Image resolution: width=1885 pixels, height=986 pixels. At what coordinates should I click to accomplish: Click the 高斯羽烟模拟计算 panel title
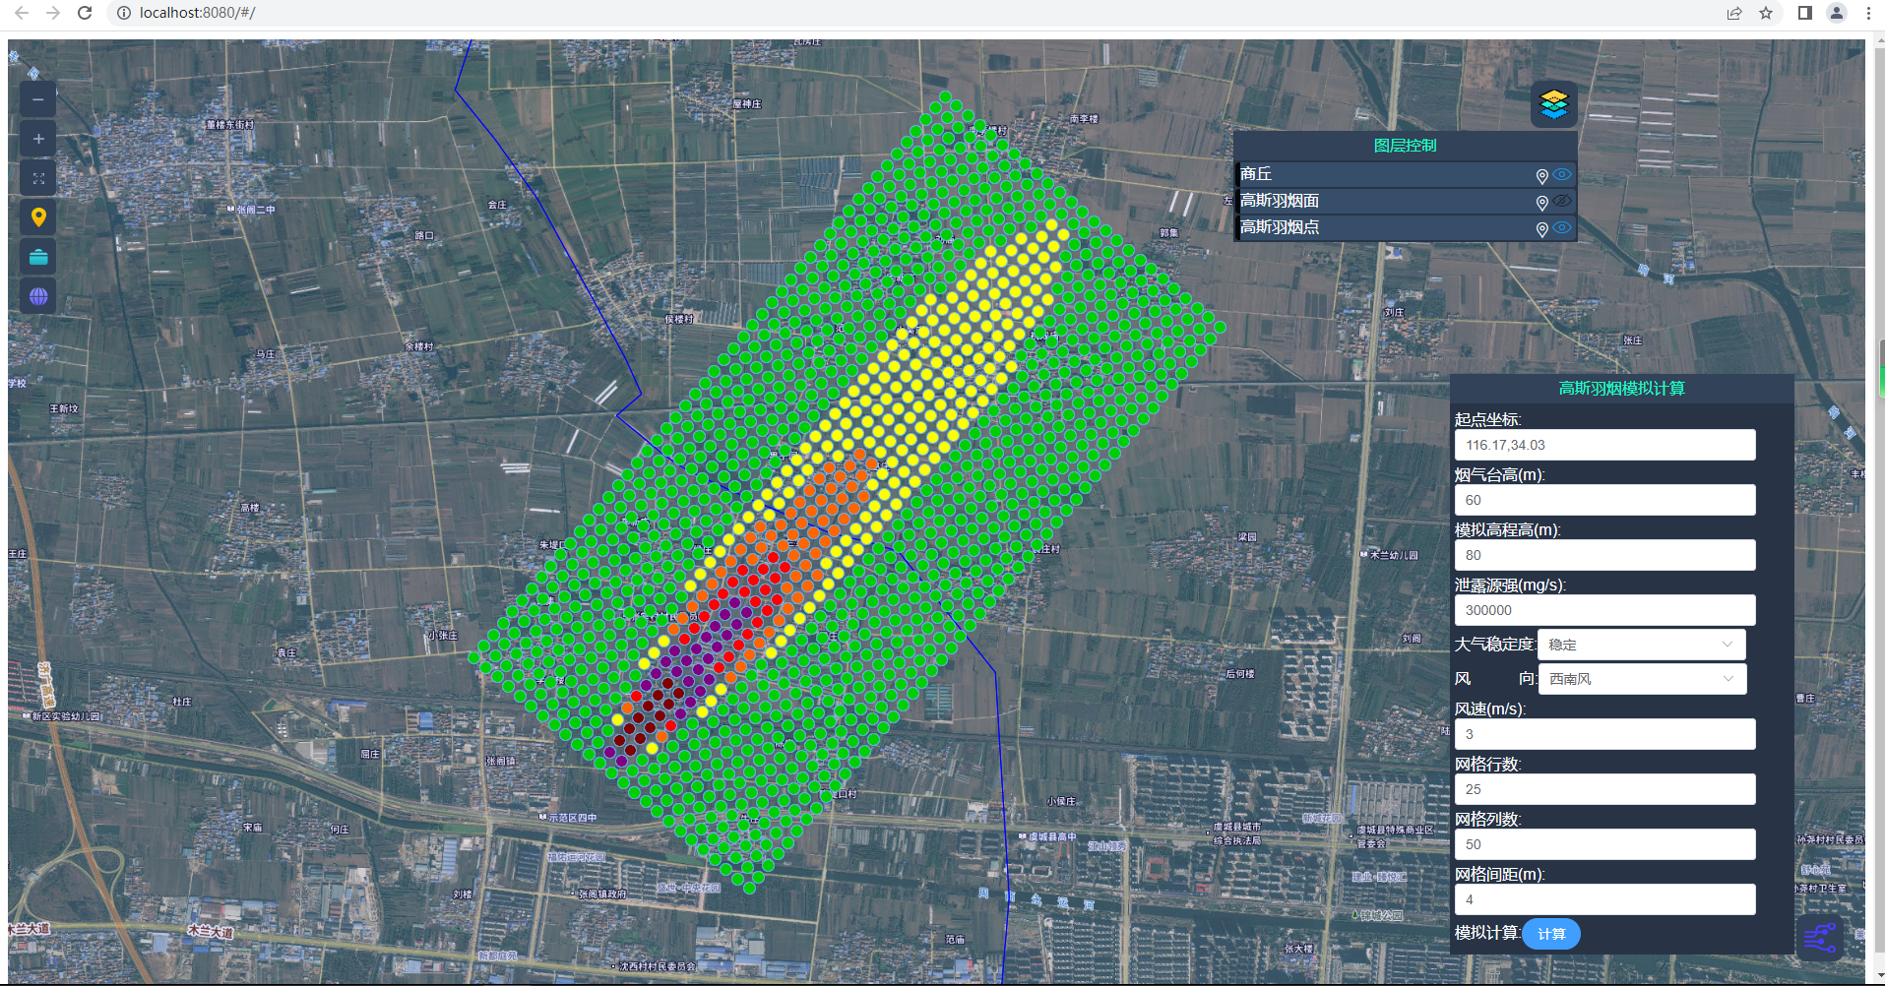point(1621,389)
